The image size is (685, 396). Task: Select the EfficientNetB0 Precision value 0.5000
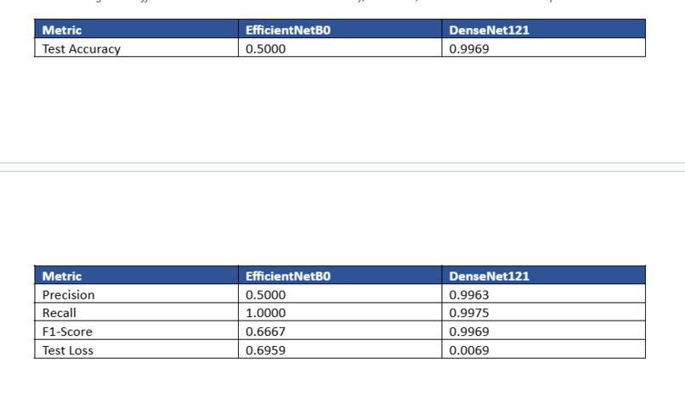[x=266, y=295]
